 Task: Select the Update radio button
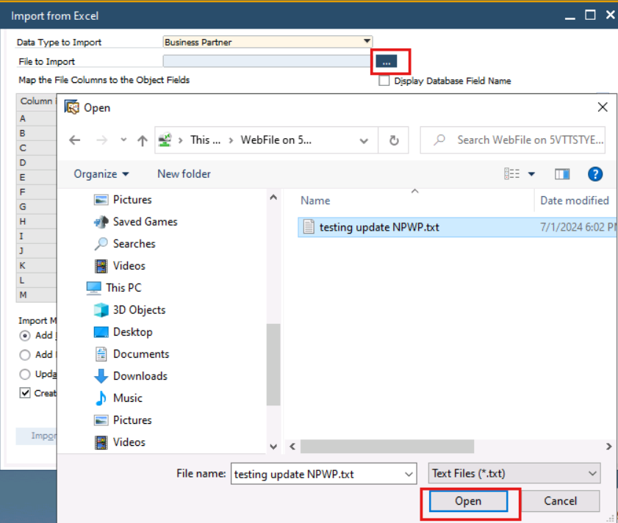coord(25,374)
